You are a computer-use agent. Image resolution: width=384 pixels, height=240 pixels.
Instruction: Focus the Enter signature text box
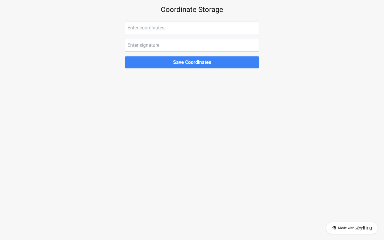tap(192, 45)
